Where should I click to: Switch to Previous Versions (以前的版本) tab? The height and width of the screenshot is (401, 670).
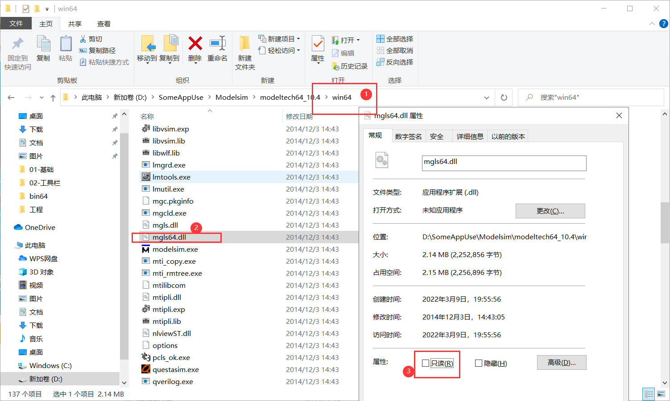508,136
